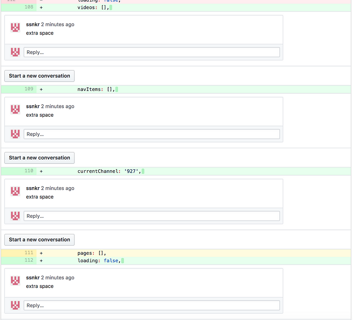Open ssnkr profile link in line 112 comment
Viewport: 353px width, 320px height.
coord(33,278)
